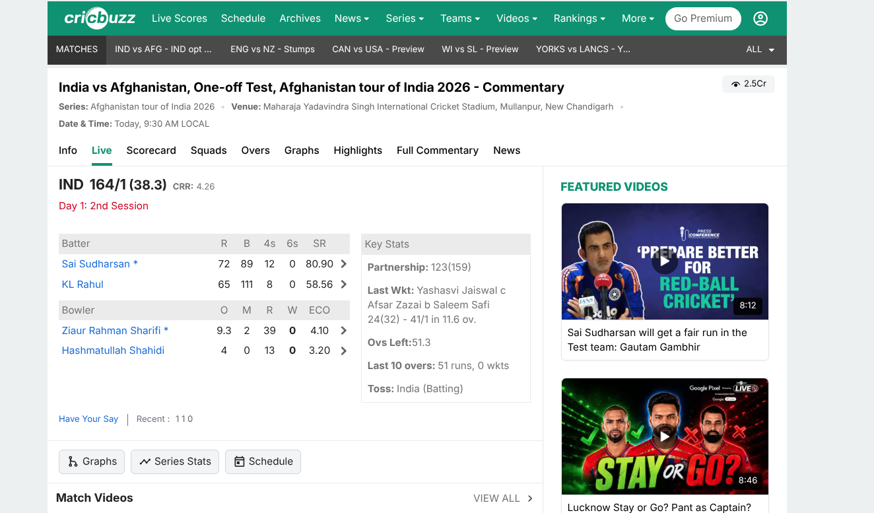The image size is (874, 513).
Task: Open WI vs SL - Preview match
Action: tap(480, 50)
